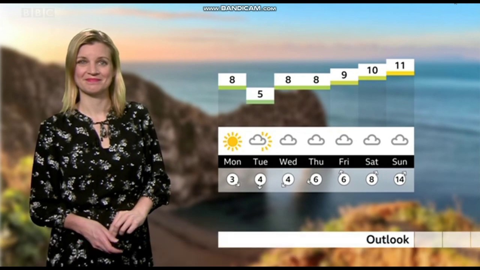Click Tuesday's wind speed 4 circle
This screenshot has height=270, width=480.
[x=260, y=180]
